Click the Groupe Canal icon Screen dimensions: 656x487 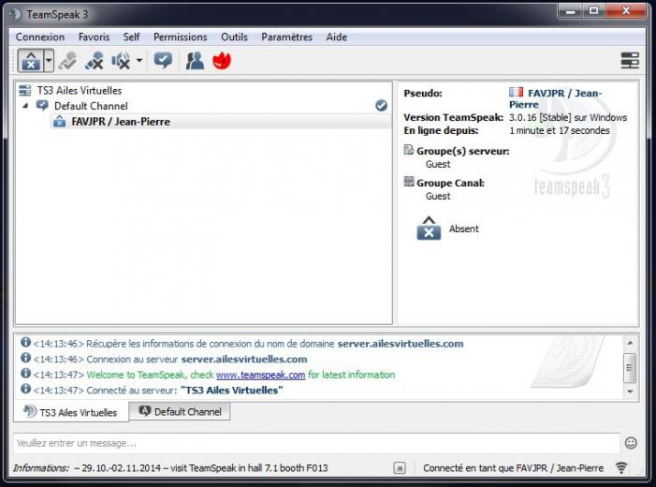(409, 182)
